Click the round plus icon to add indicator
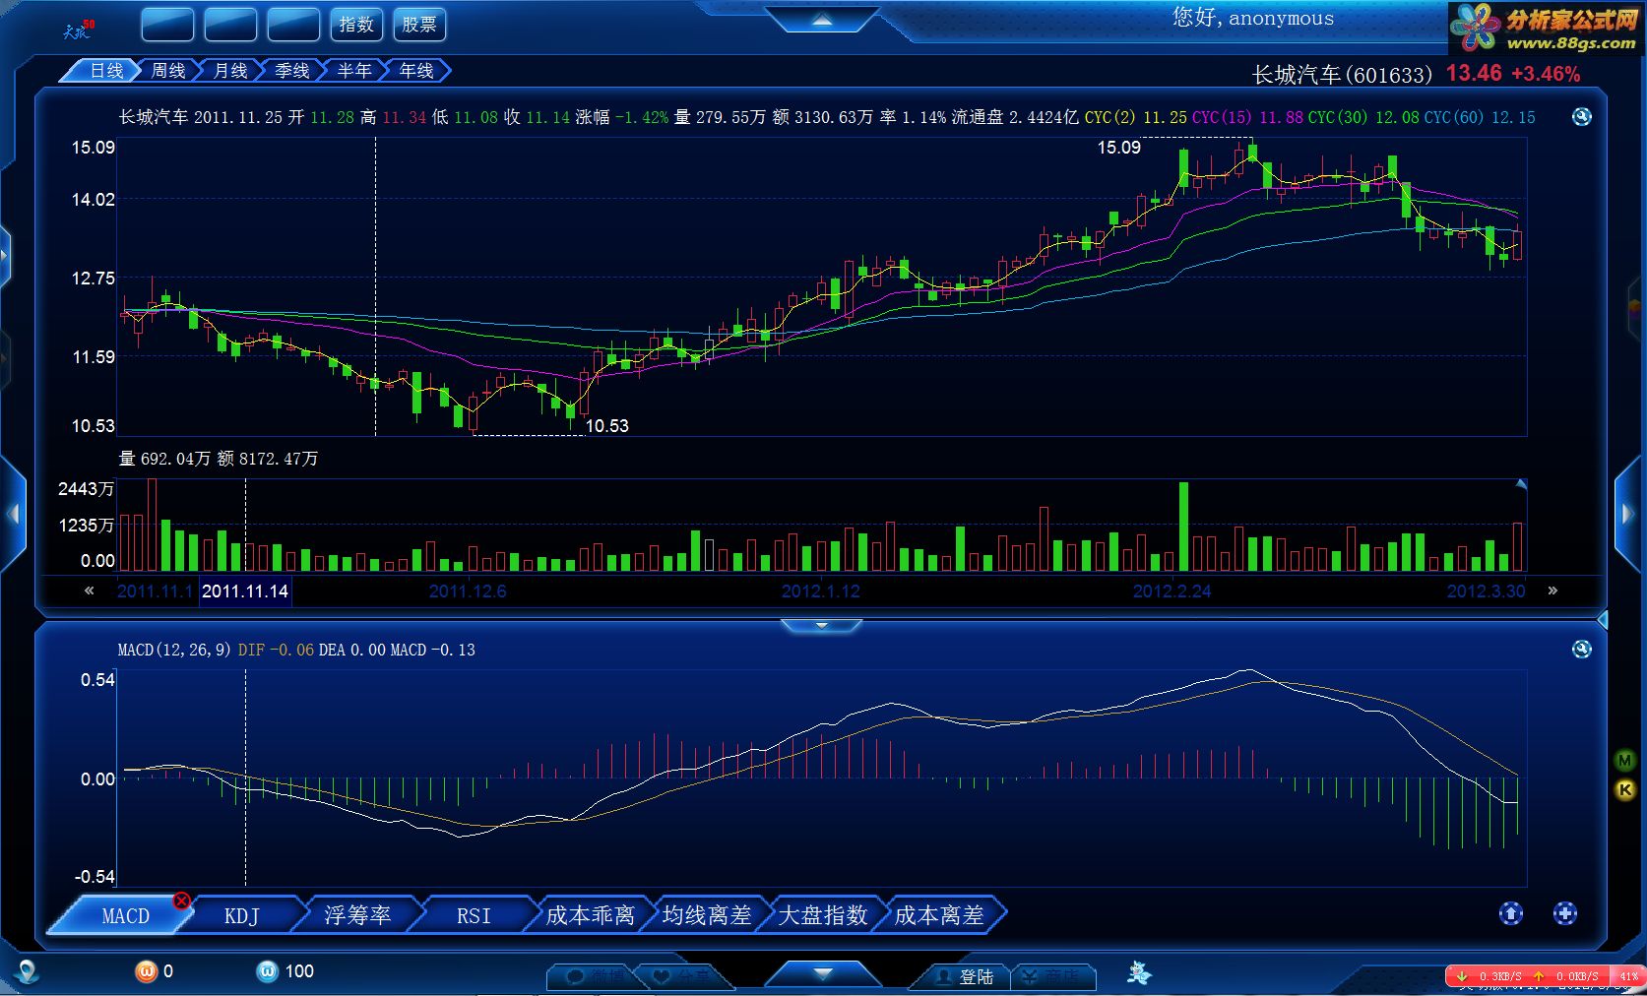This screenshot has width=1647, height=996. click(1565, 913)
